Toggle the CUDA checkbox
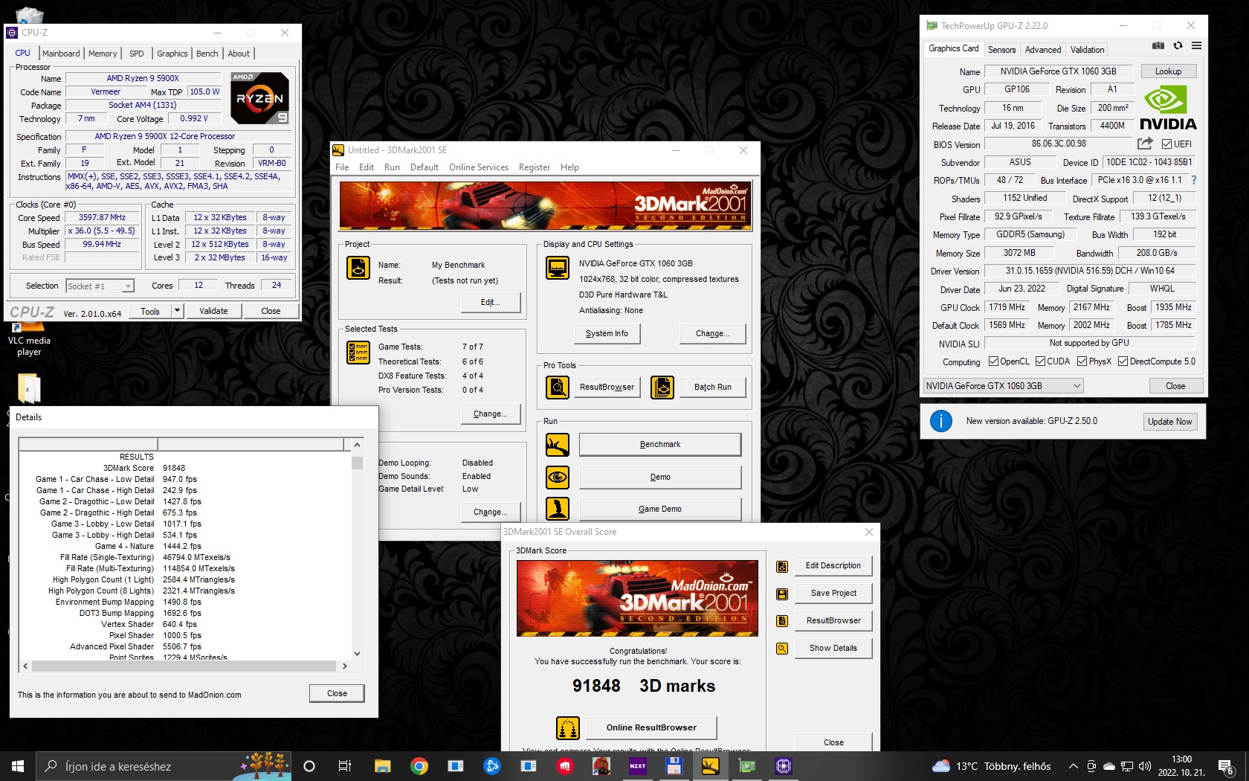Image resolution: width=1249 pixels, height=781 pixels. (x=1040, y=361)
